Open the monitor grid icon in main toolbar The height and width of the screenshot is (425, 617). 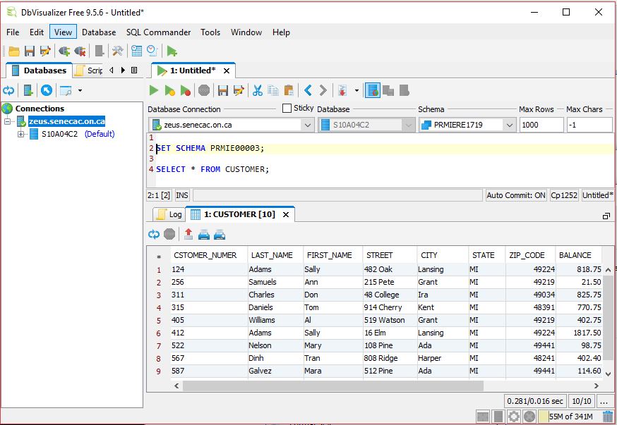coord(136,51)
